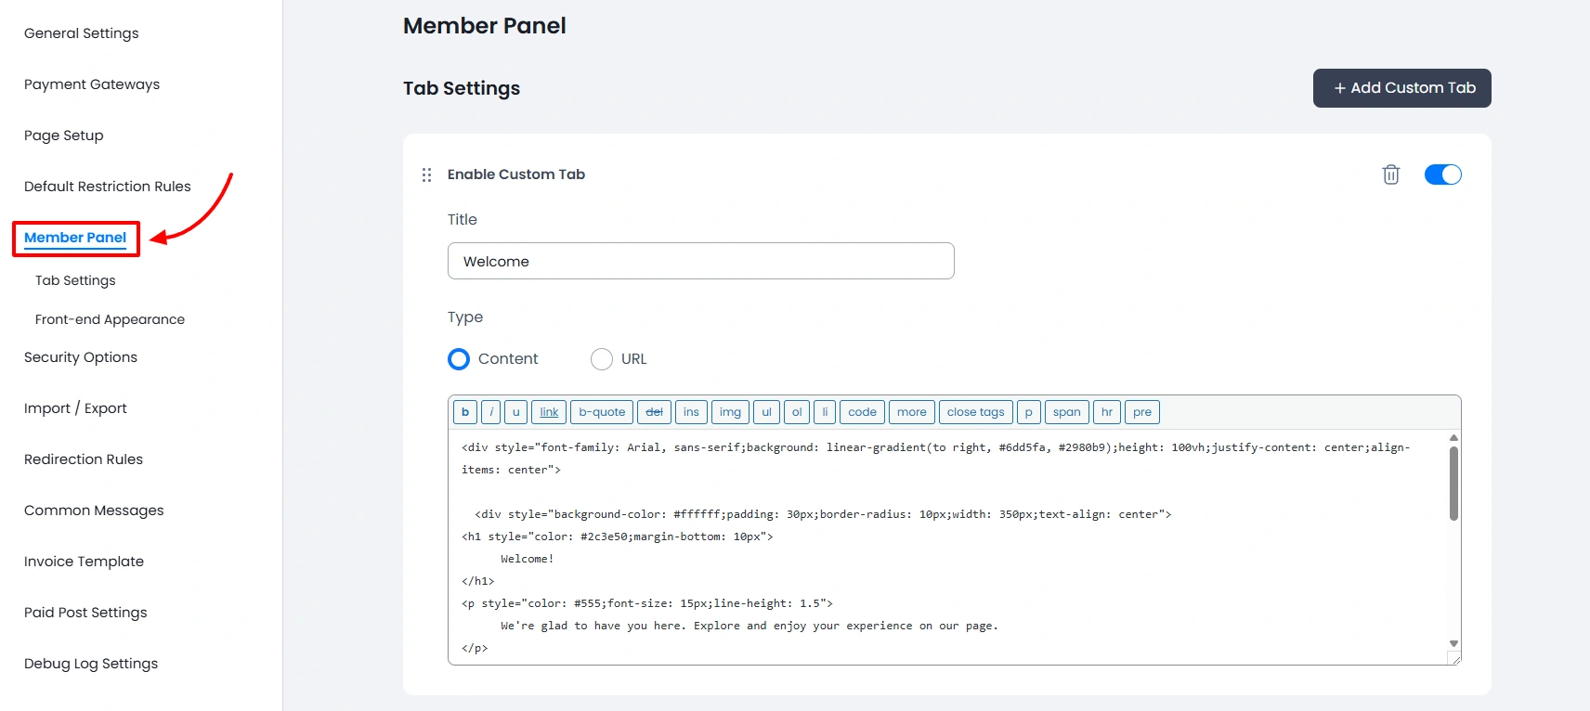The width and height of the screenshot is (1590, 711).
Task: Insert a blockquote using b-quote
Action: (601, 411)
